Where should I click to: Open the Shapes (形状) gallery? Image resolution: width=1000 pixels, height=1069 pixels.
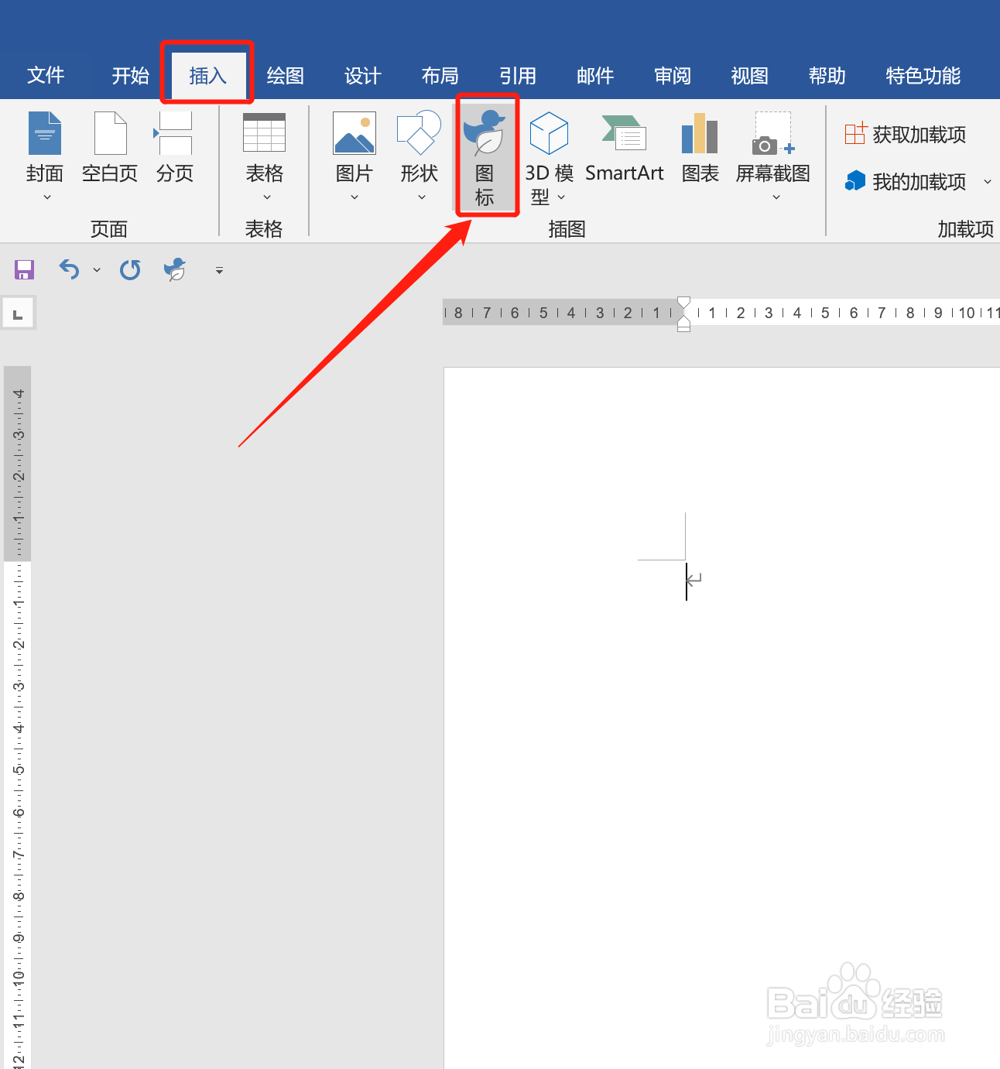pos(420,149)
